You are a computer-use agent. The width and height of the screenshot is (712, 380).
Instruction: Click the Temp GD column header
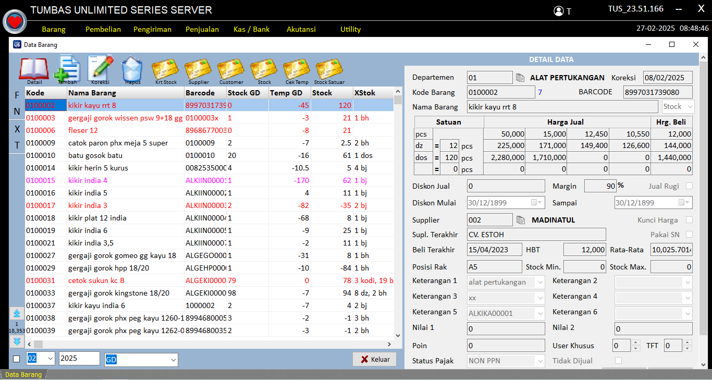(289, 93)
